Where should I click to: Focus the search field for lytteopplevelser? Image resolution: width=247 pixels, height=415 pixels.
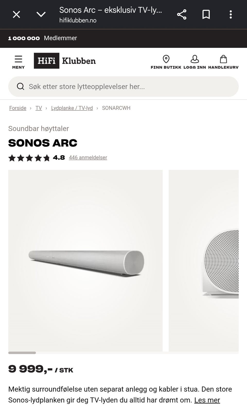tap(123, 86)
